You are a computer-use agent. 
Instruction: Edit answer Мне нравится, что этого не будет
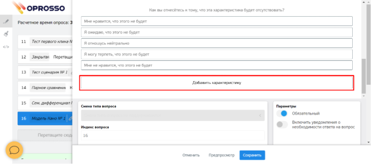tap(217, 21)
